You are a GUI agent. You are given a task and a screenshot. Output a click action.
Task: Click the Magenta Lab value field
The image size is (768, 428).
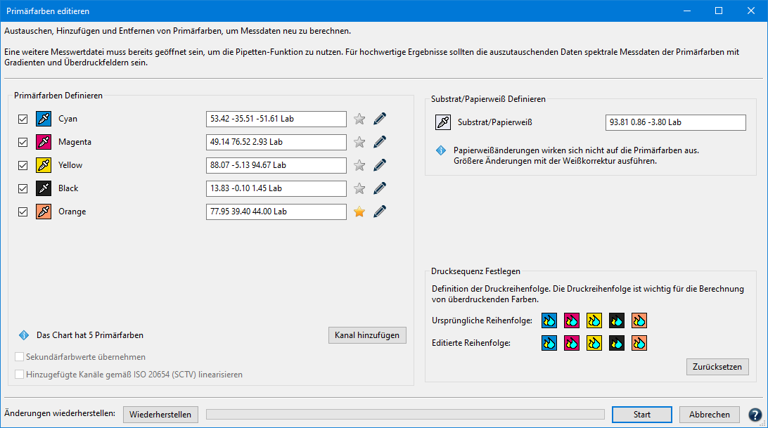276,142
